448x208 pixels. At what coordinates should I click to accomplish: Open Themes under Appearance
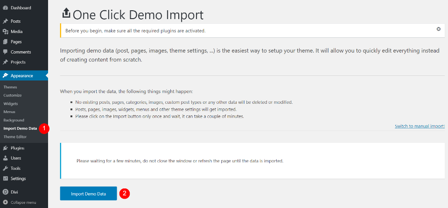10,87
